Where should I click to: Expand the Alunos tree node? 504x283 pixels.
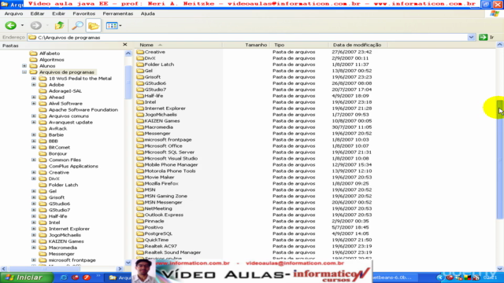(24, 66)
